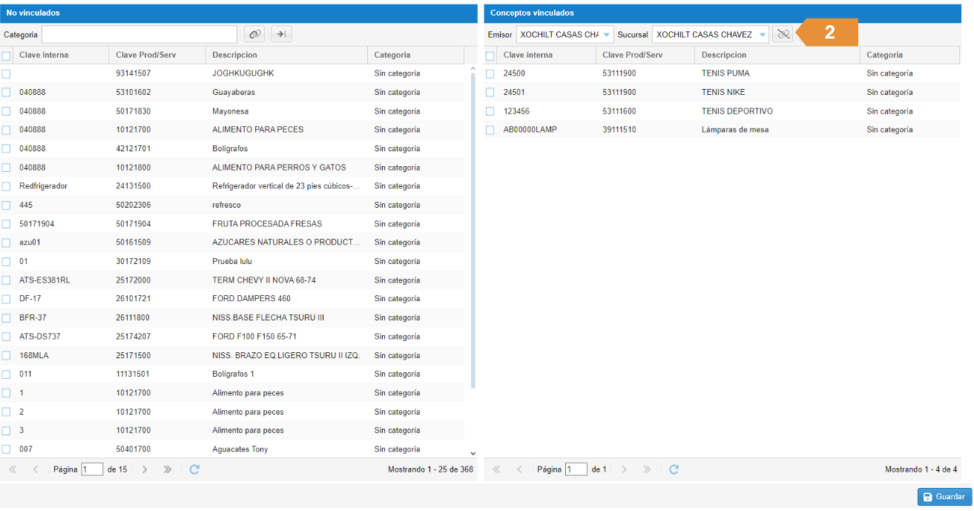
Task: Jump to last page in No vinculados
Action: tap(168, 469)
